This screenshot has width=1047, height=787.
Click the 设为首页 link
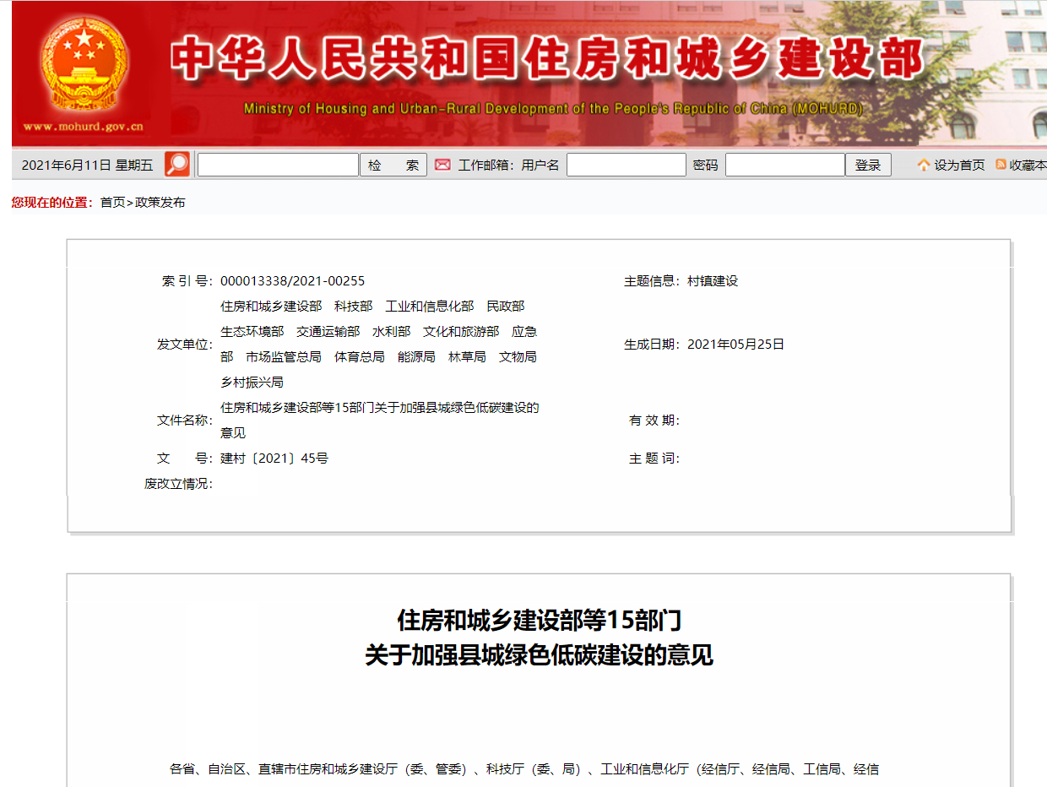point(959,166)
